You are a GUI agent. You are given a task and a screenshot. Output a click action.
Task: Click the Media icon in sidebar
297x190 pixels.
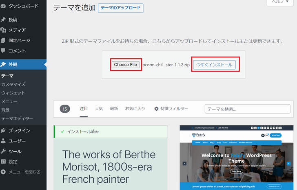click(3, 30)
